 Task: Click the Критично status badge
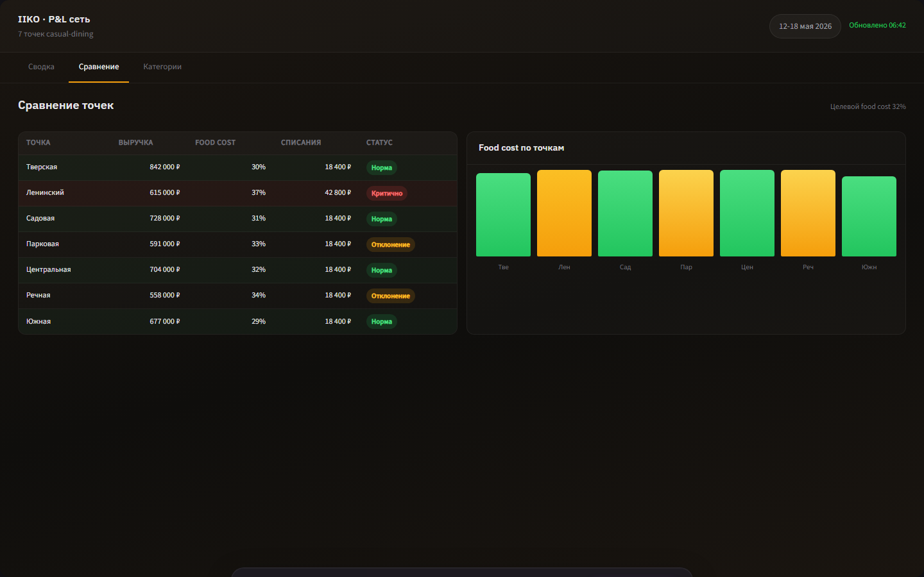pos(387,193)
